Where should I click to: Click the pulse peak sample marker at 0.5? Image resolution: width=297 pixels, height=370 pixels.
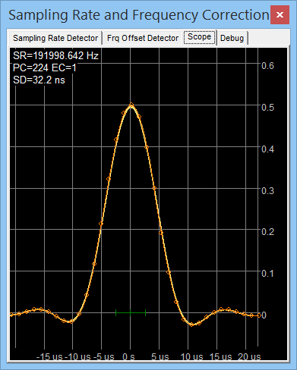coord(131,105)
